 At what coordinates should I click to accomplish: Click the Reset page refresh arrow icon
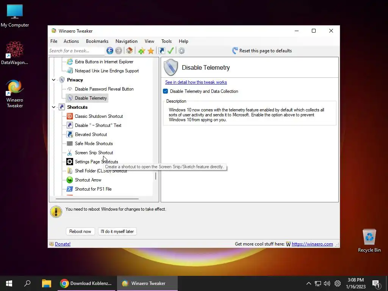pyautogui.click(x=235, y=51)
